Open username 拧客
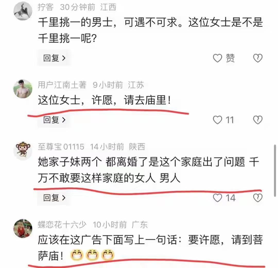The width and height of the screenshot is (278, 268). (46, 7)
